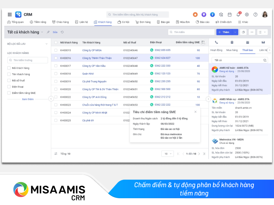Select the row checkbox for KH00017

tap(56, 66)
